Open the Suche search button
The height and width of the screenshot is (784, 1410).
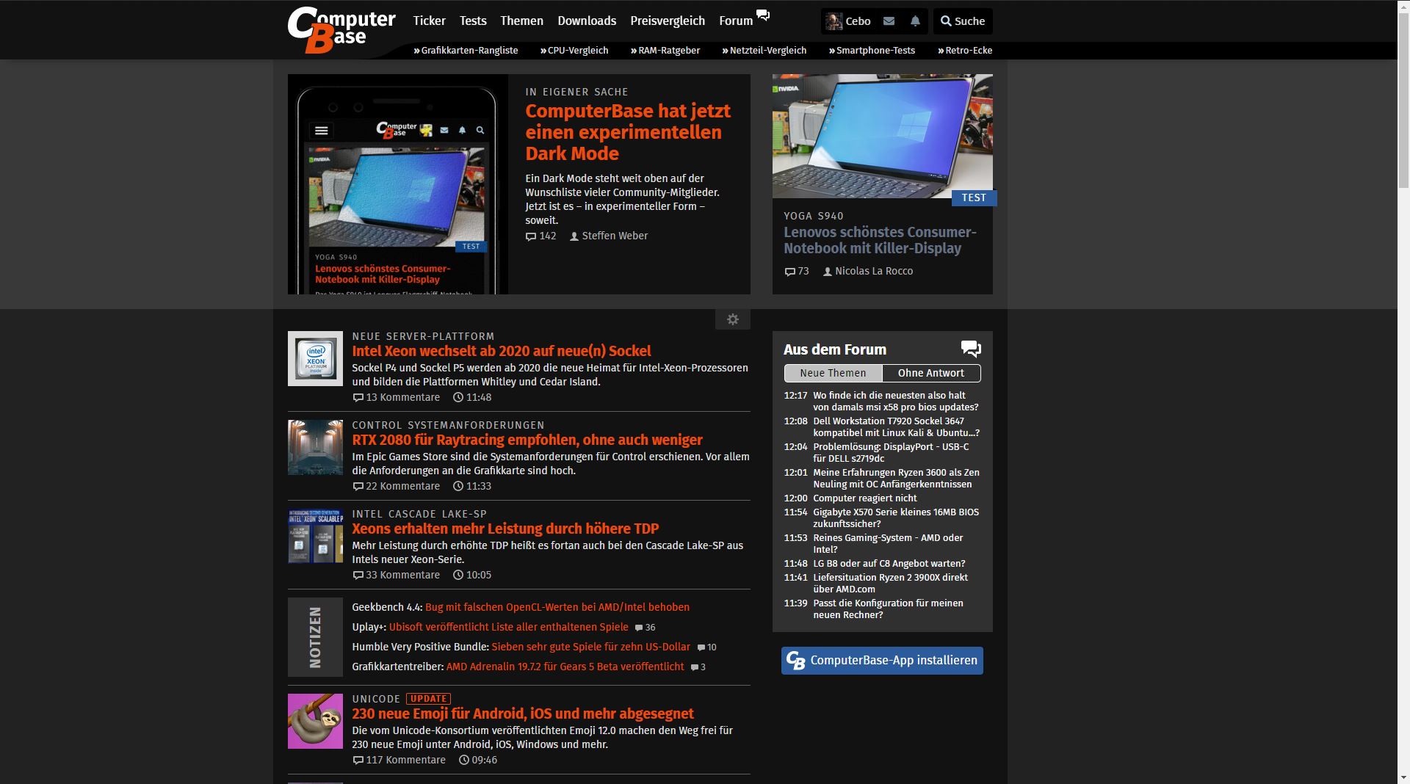coord(963,21)
